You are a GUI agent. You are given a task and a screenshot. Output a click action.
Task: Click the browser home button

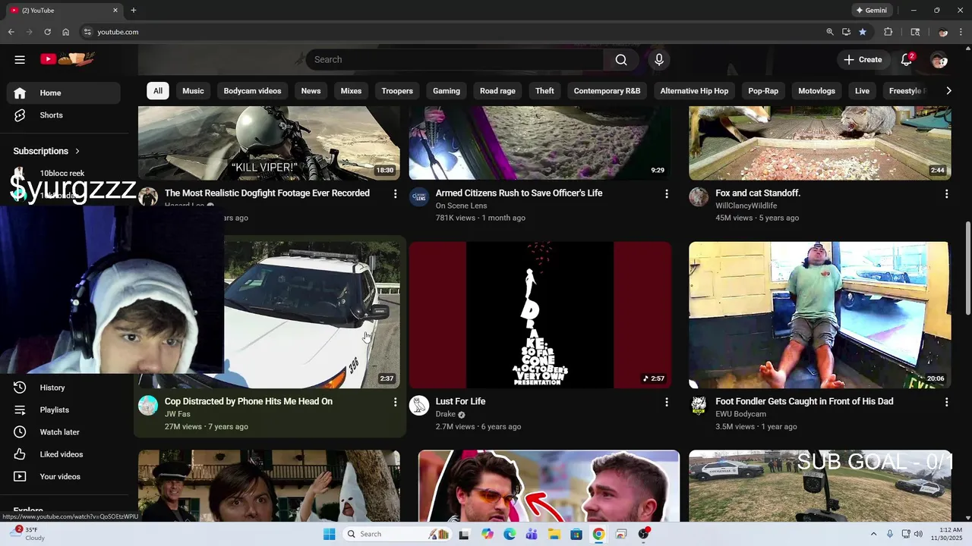[65, 32]
